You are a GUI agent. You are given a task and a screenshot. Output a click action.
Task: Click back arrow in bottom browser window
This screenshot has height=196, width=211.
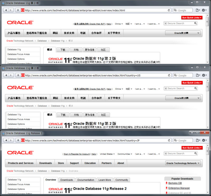6,140
